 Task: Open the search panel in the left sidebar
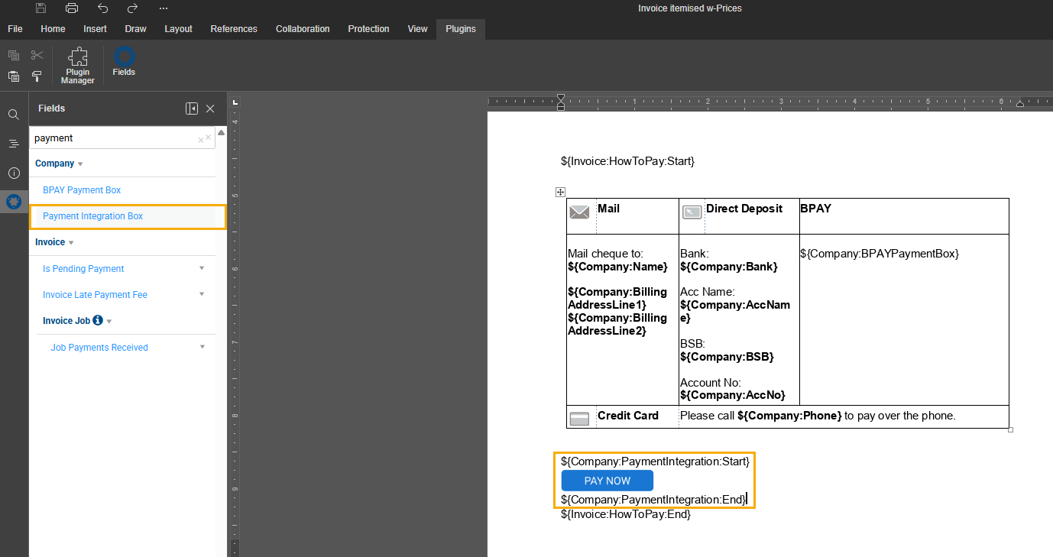pos(13,114)
